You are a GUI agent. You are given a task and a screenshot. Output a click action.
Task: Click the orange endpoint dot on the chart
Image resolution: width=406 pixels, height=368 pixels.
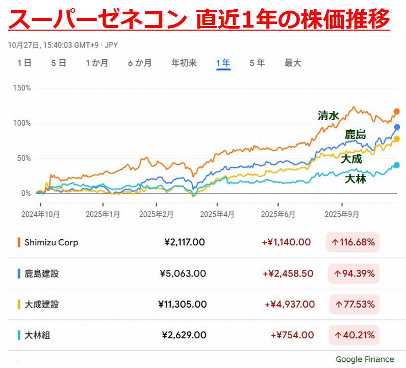point(396,111)
